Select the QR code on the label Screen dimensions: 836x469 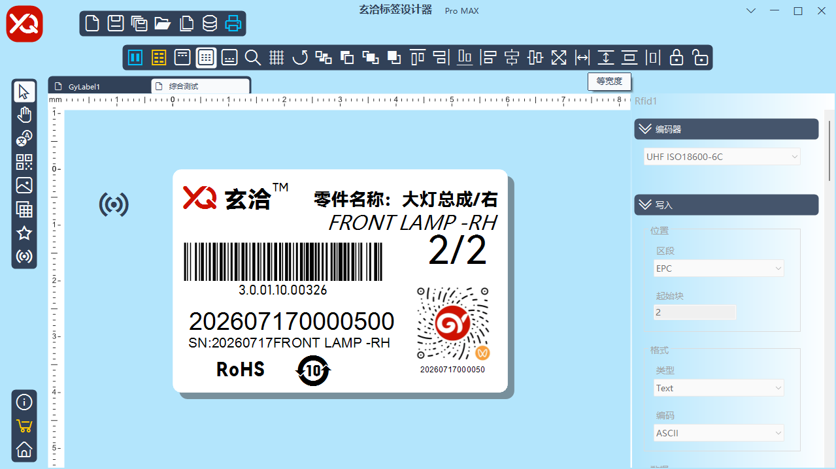click(453, 323)
